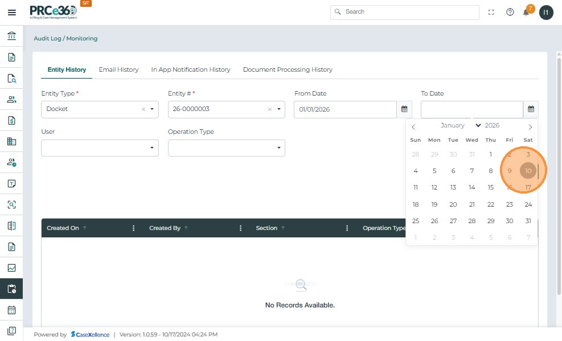Open the help question mark icon
Image resolution: width=562 pixels, height=341 pixels.
[x=510, y=12]
